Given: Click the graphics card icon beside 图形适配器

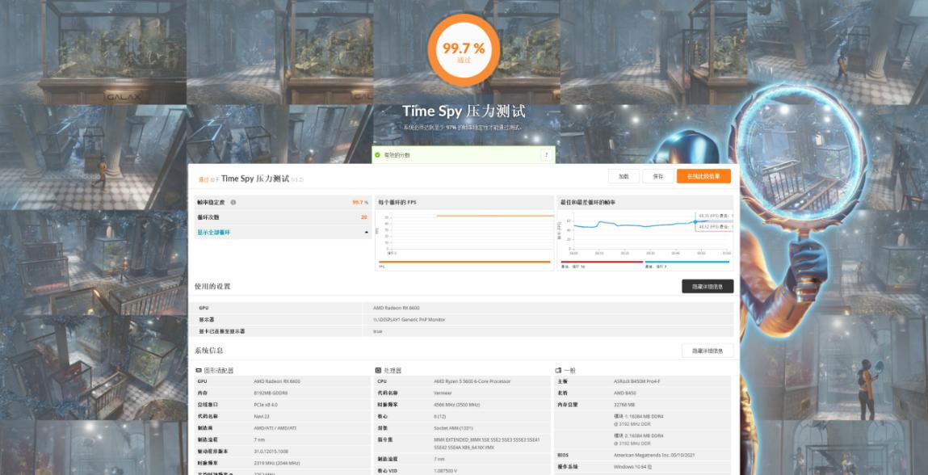Looking at the screenshot, I should pyautogui.click(x=198, y=370).
